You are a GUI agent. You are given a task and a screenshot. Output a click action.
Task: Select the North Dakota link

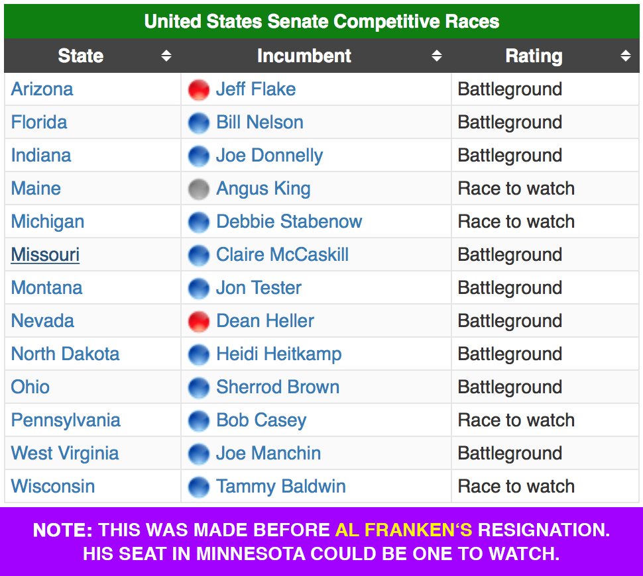(65, 354)
